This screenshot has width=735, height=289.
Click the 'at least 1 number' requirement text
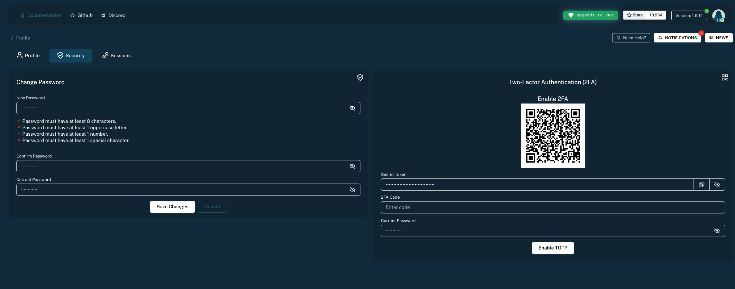(x=65, y=134)
